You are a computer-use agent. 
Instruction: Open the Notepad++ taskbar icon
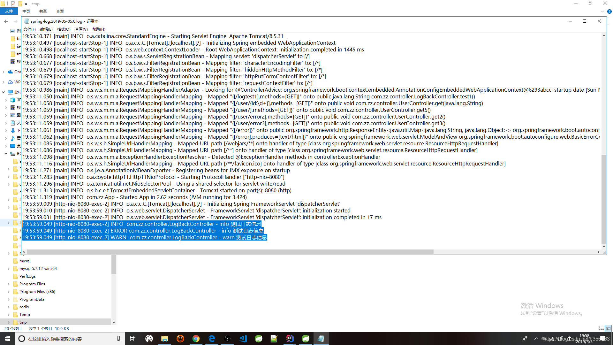(x=274, y=339)
